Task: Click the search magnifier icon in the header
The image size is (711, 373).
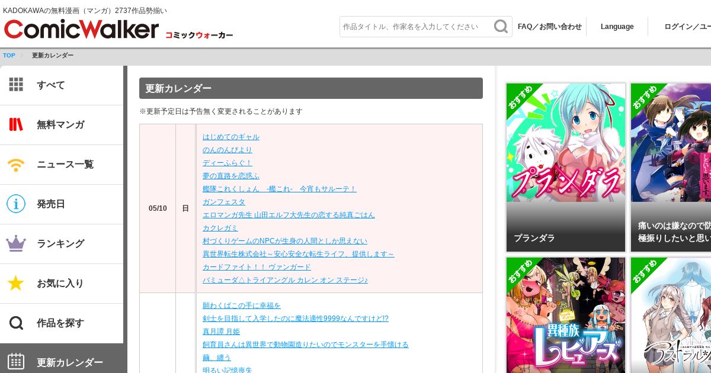Action: (x=501, y=27)
